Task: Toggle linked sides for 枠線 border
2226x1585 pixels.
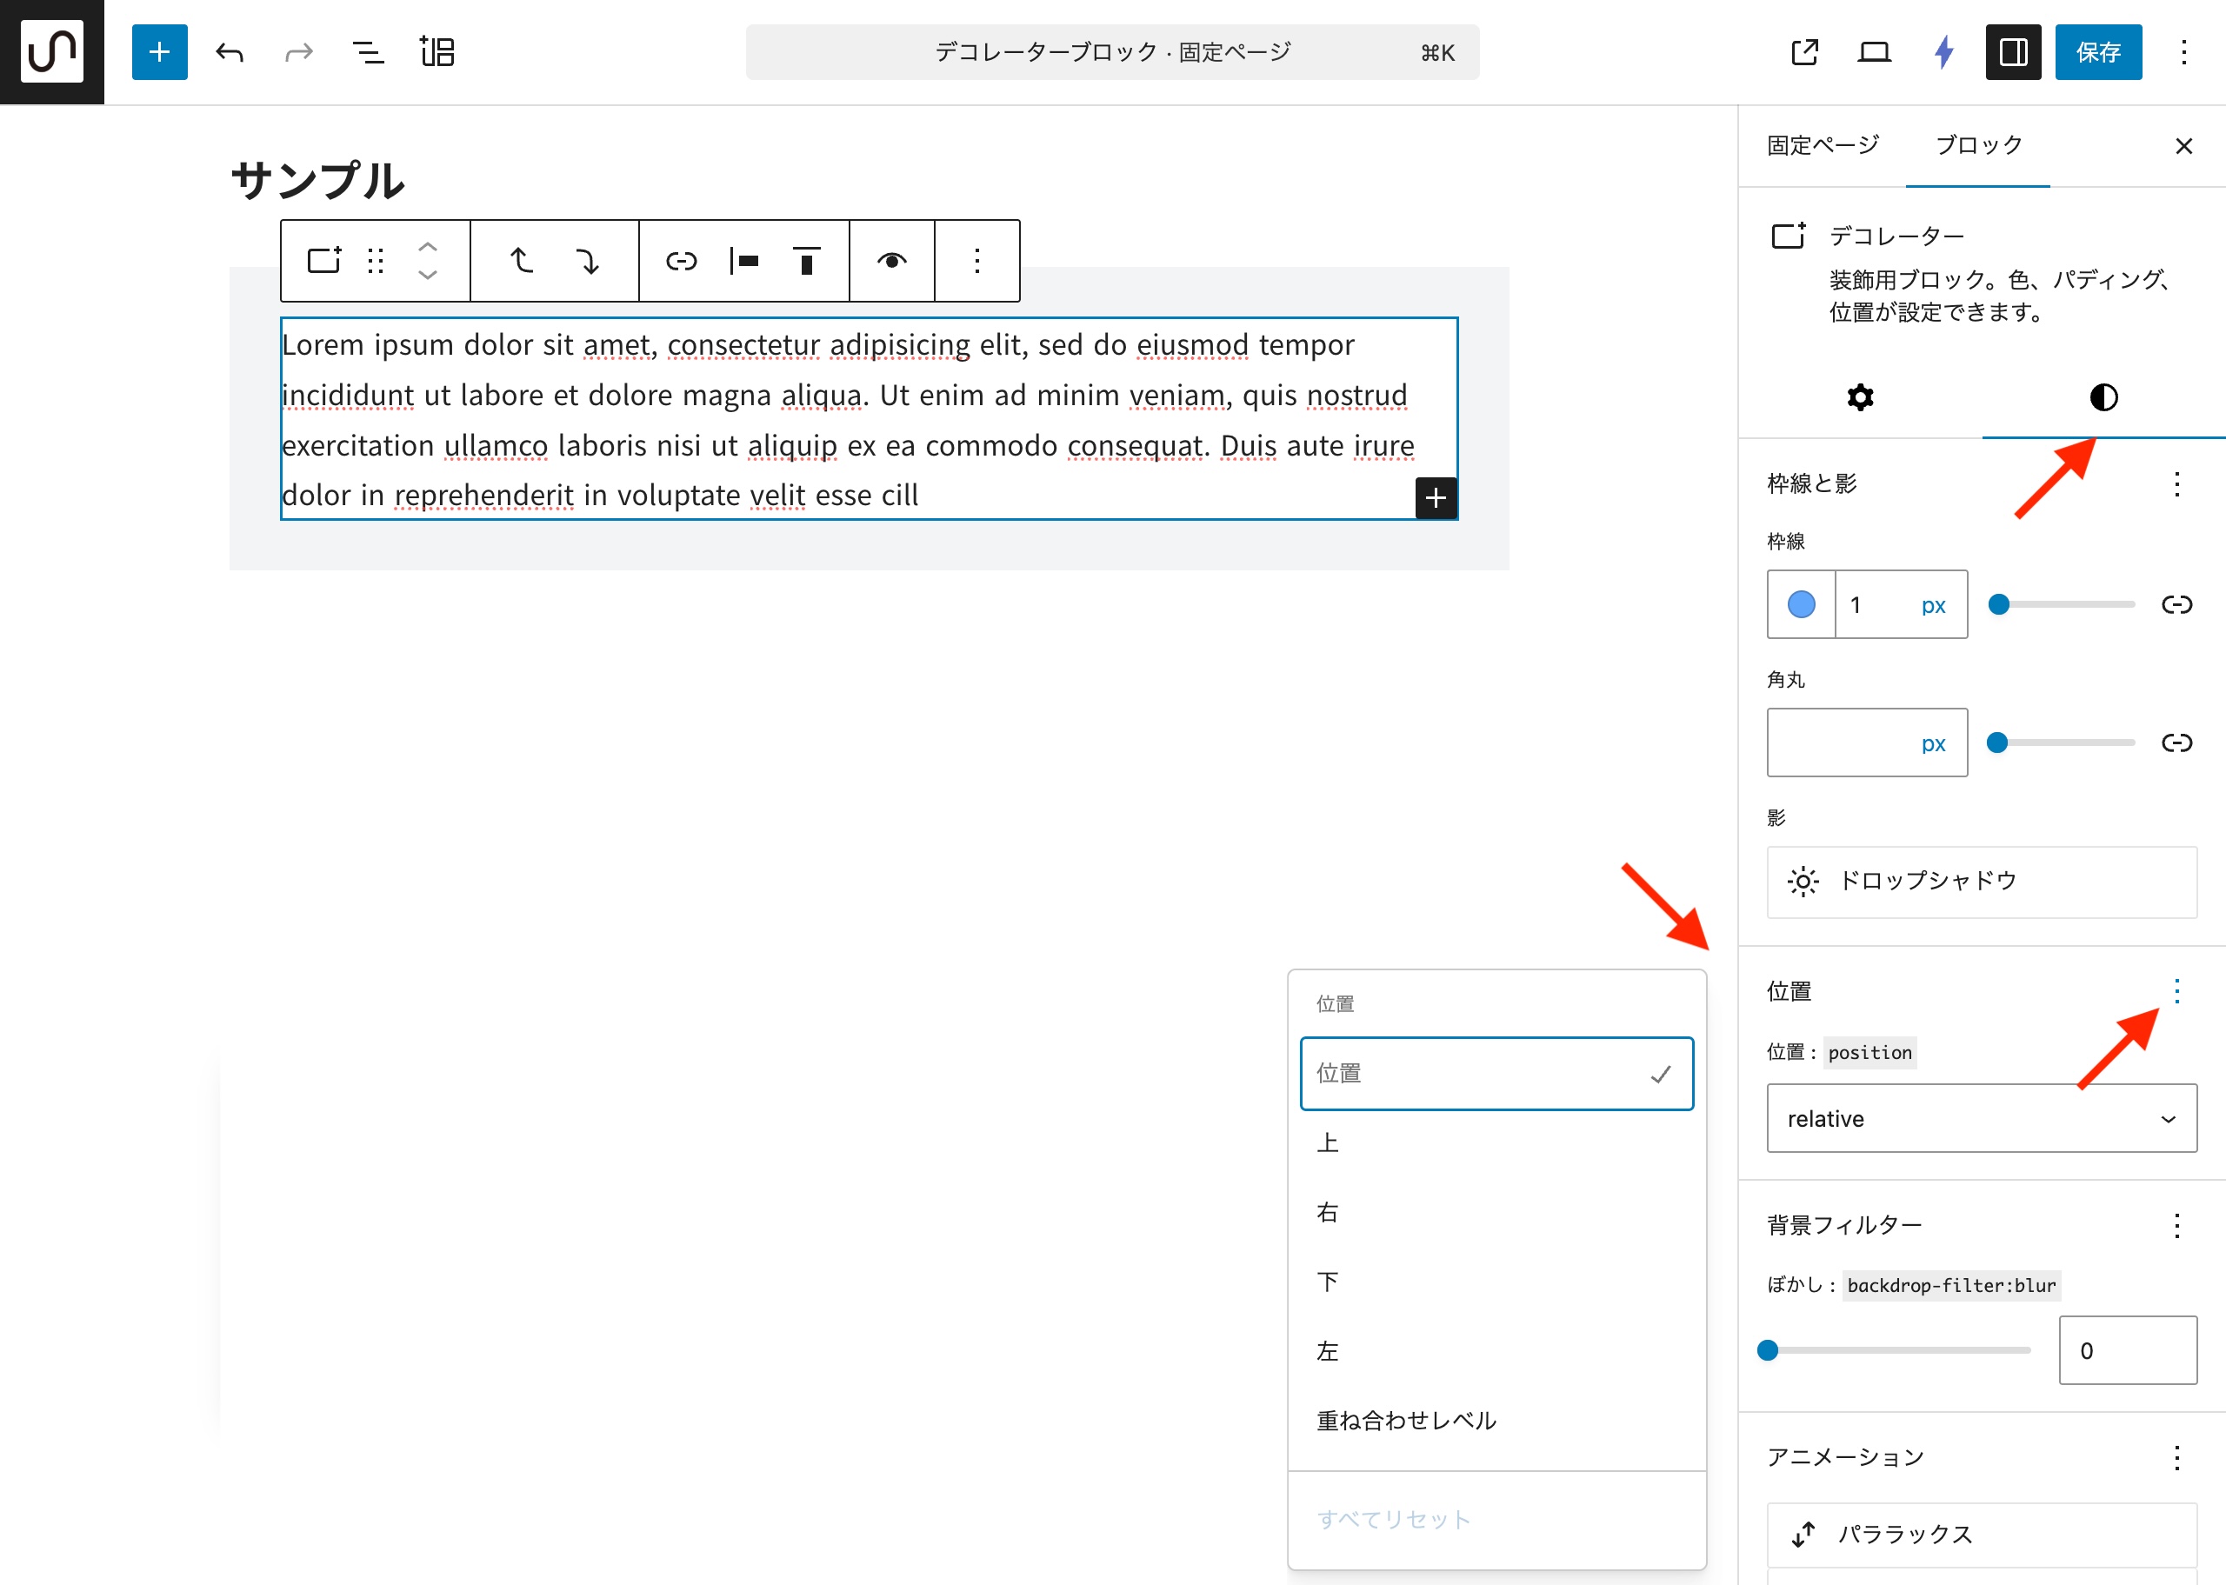Action: tap(2176, 605)
